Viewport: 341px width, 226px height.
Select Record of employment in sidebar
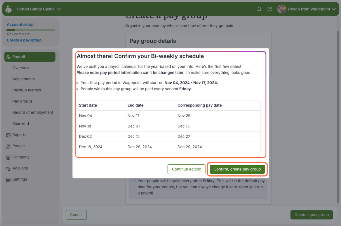tap(33, 112)
